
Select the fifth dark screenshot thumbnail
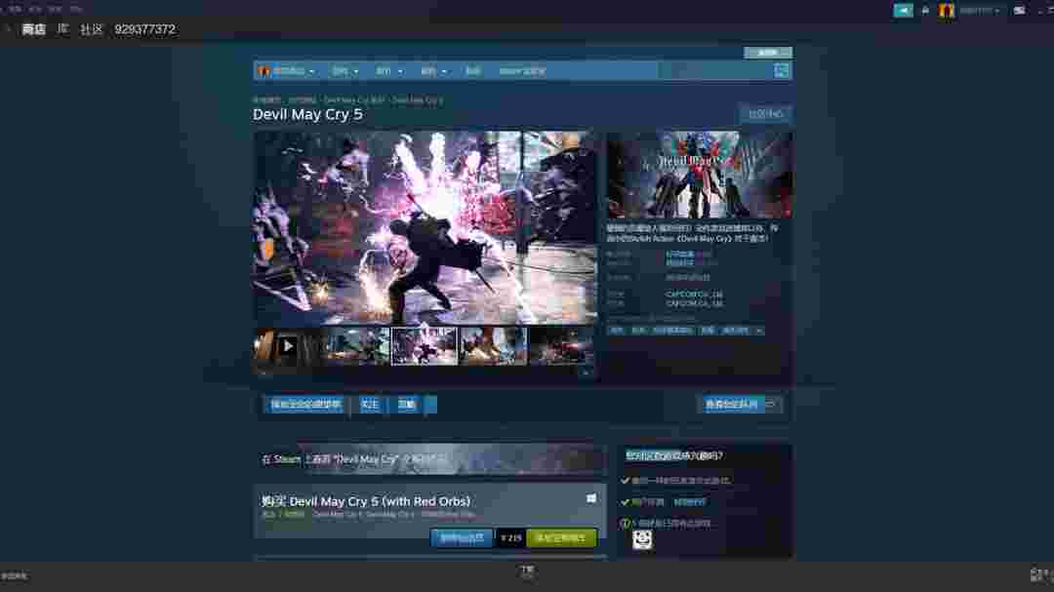[562, 346]
